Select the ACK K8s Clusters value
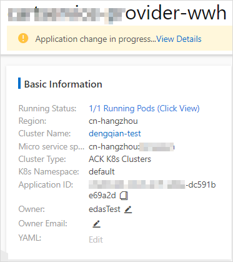The height and width of the screenshot is (262, 233). tap(120, 159)
